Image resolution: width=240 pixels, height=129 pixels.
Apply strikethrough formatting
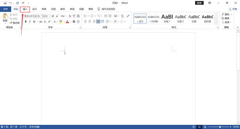tap(41, 22)
